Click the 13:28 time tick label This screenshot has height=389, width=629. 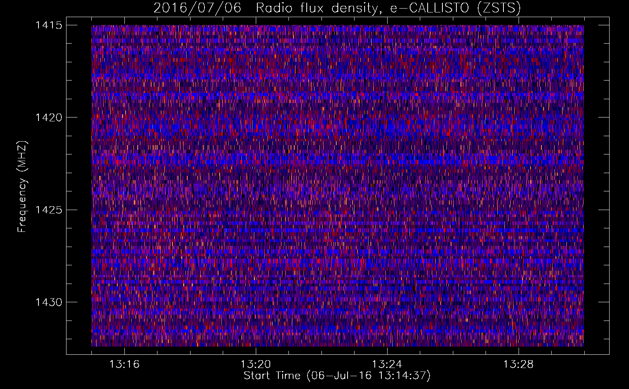[519, 364]
